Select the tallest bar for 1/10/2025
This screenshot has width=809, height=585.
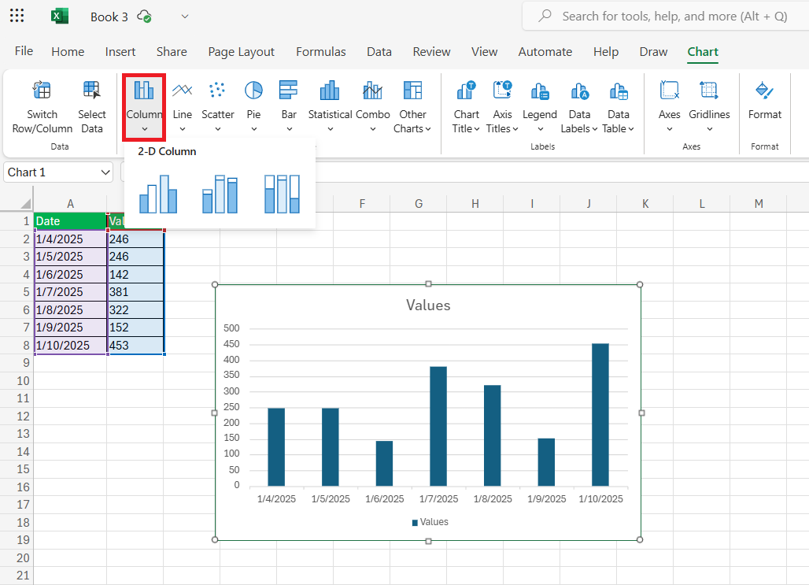(x=600, y=414)
